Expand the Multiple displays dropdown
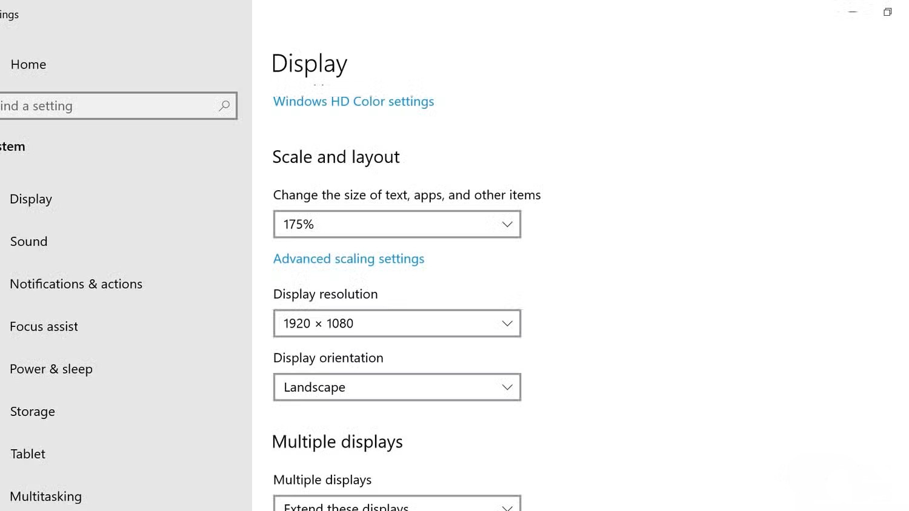The width and height of the screenshot is (909, 511). [x=396, y=505]
